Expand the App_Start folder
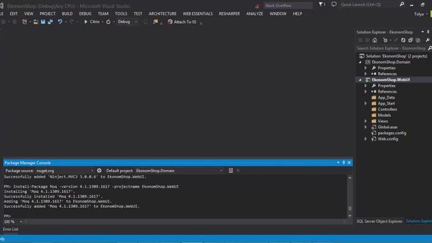 [366, 103]
